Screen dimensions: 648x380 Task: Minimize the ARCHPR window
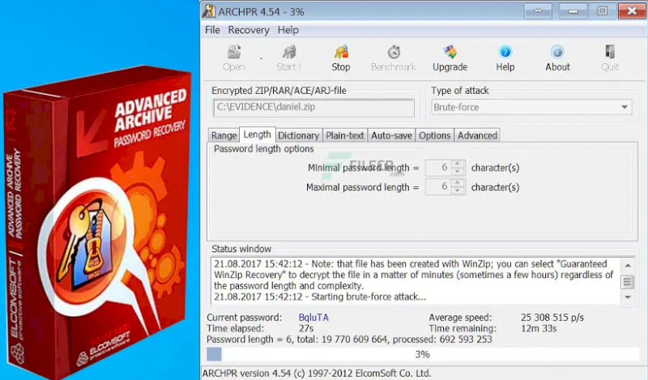pyautogui.click(x=573, y=11)
